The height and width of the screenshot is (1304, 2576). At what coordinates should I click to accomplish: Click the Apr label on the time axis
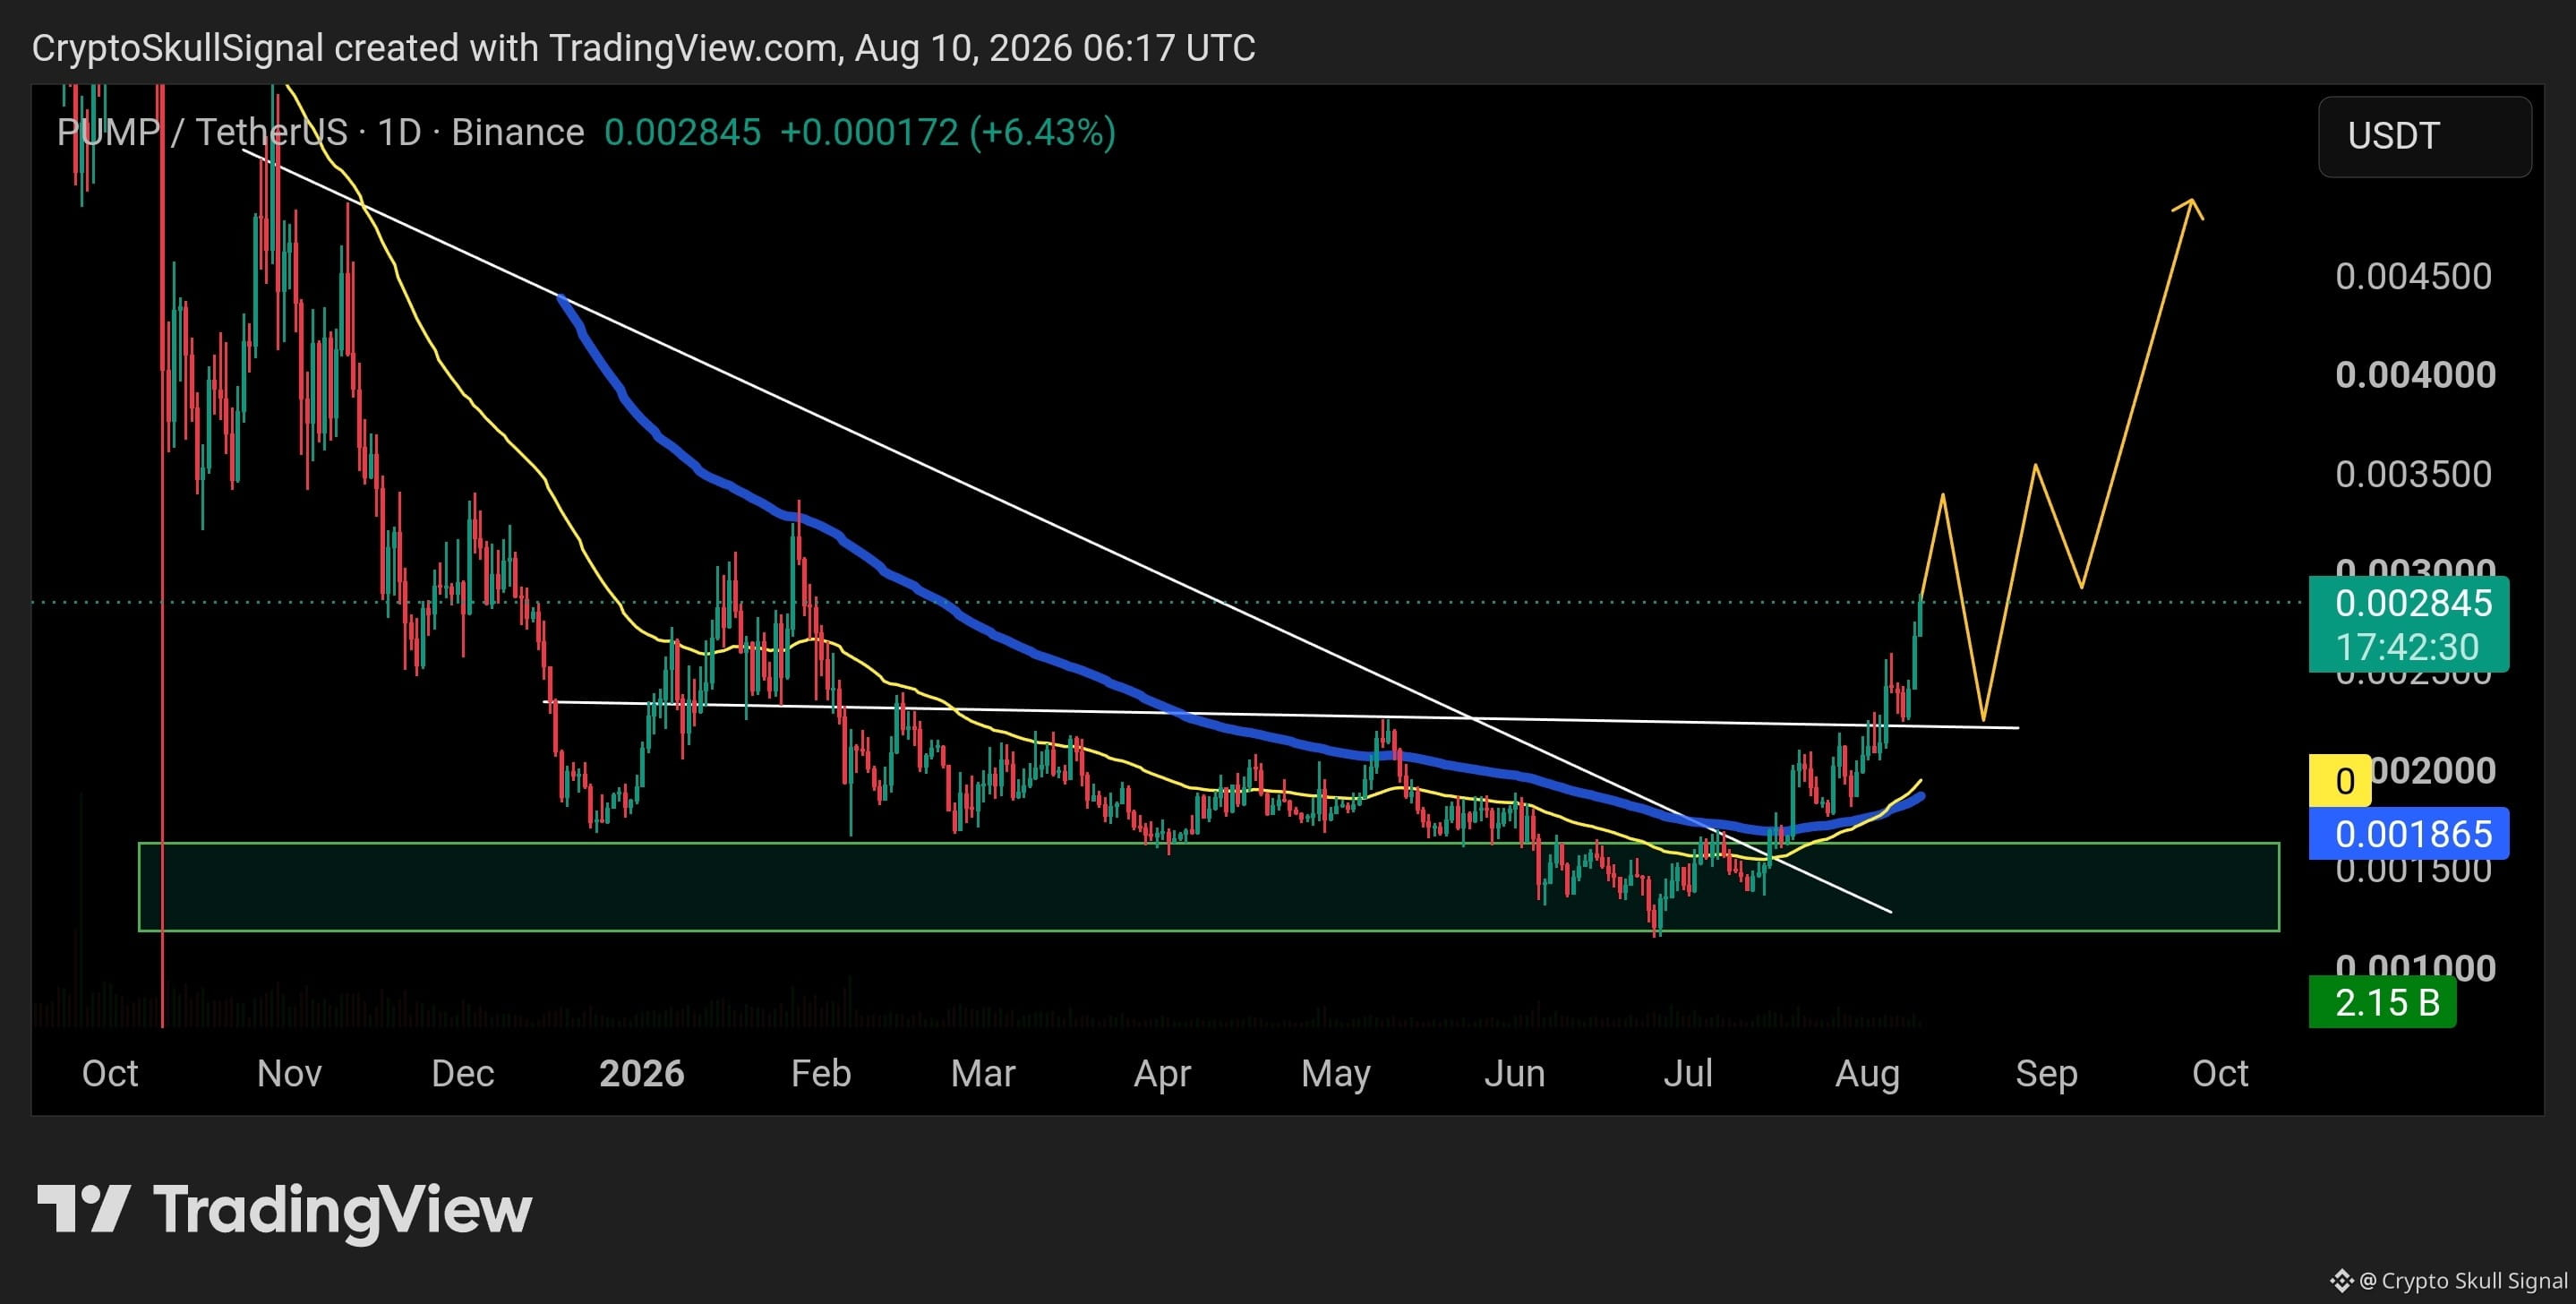pyautogui.click(x=1162, y=1073)
